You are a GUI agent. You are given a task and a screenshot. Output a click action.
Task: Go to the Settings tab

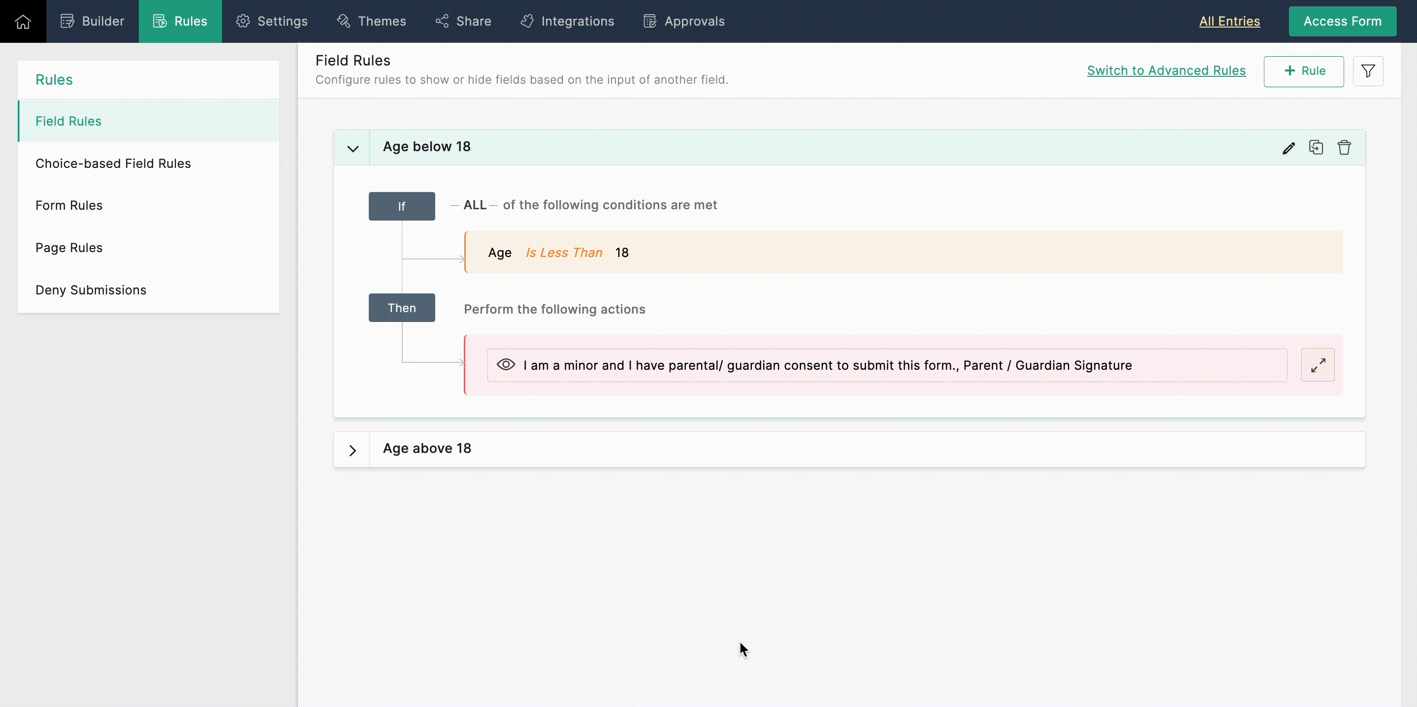click(x=272, y=22)
